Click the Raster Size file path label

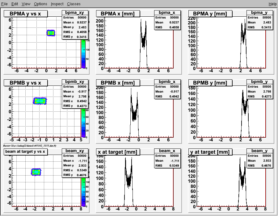[x=30, y=146]
